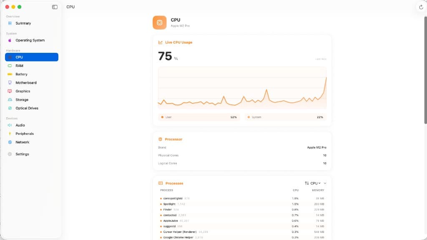The width and height of the screenshot is (427, 240).
Task: Open the CPU sort order dropdown
Action: point(313,183)
